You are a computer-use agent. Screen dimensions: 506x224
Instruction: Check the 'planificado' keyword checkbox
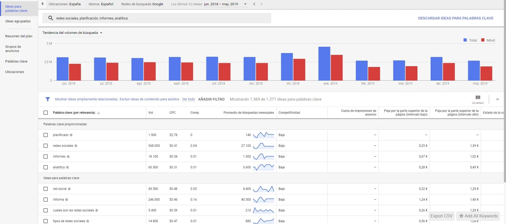click(x=46, y=135)
